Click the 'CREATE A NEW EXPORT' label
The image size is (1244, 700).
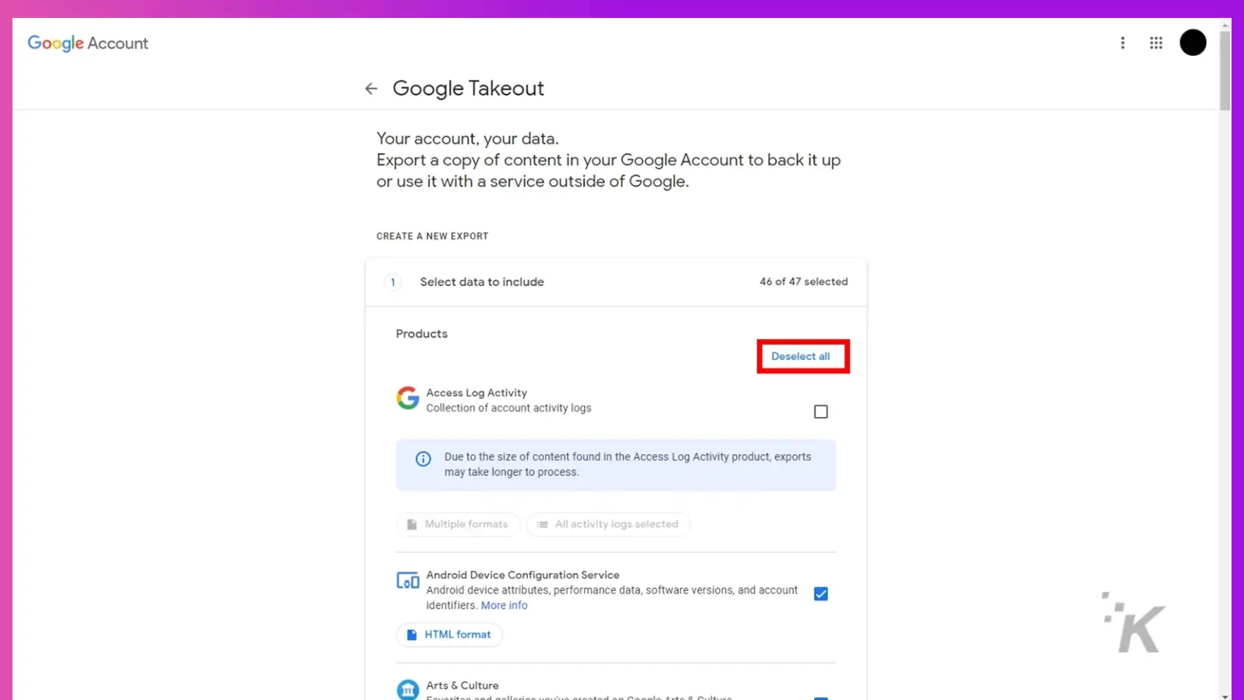click(x=432, y=236)
